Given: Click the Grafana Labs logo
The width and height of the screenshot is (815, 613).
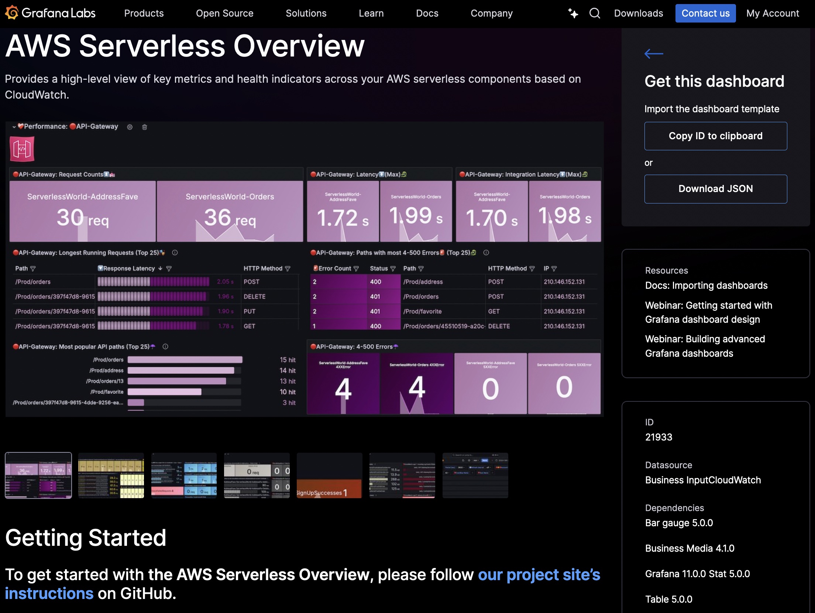Looking at the screenshot, I should click(50, 13).
